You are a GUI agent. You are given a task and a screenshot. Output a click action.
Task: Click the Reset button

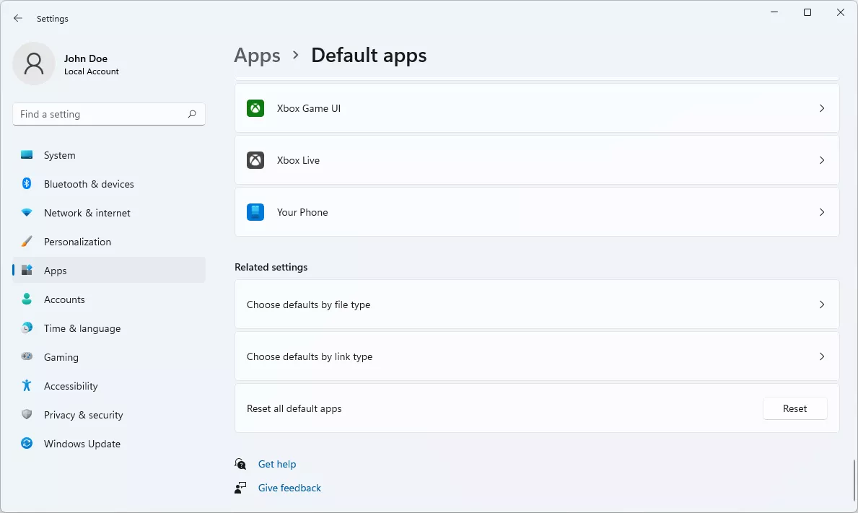794,408
